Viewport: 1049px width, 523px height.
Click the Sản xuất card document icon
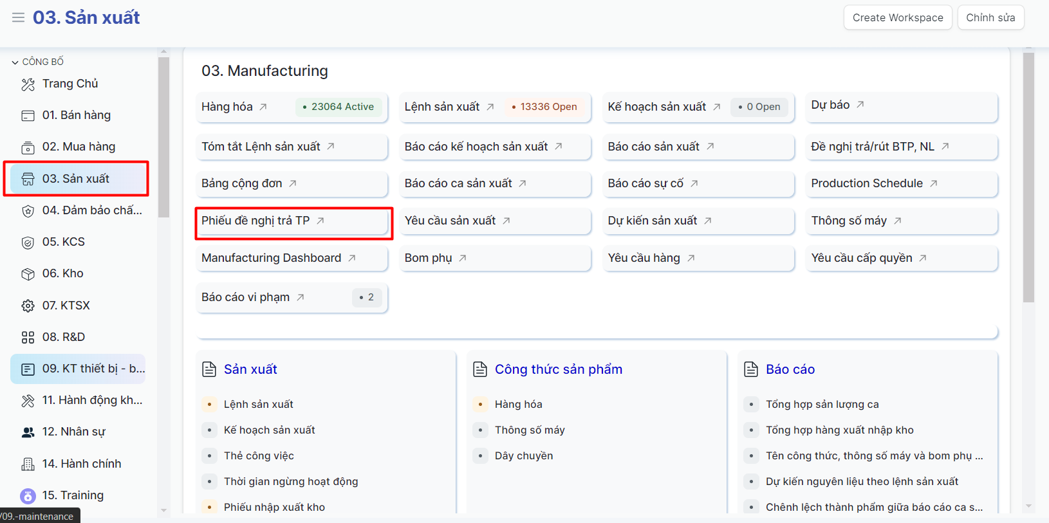click(209, 369)
